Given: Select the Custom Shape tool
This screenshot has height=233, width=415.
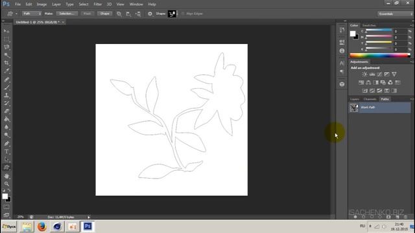Looking at the screenshot, I should (x=6, y=168).
